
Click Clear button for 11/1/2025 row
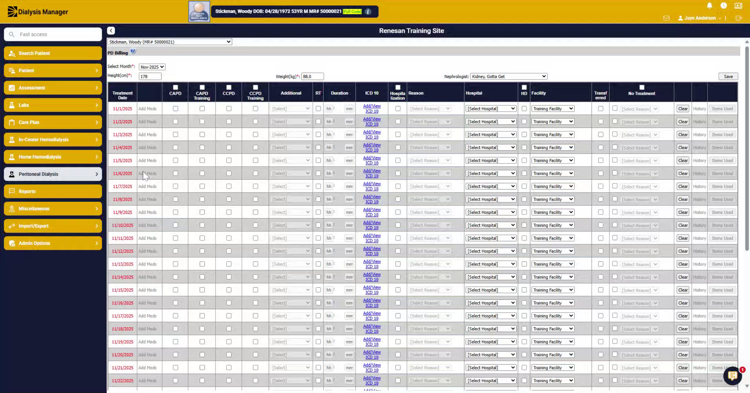click(683, 109)
